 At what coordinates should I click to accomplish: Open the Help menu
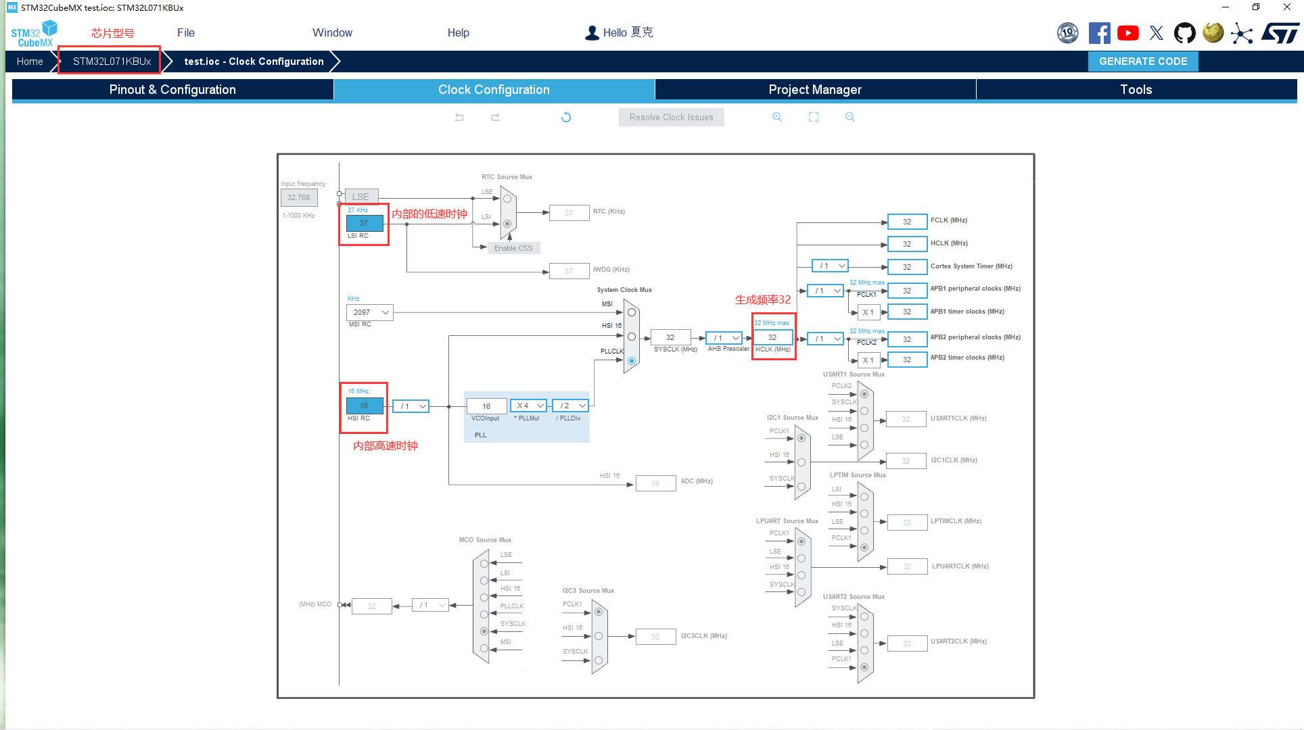click(458, 32)
